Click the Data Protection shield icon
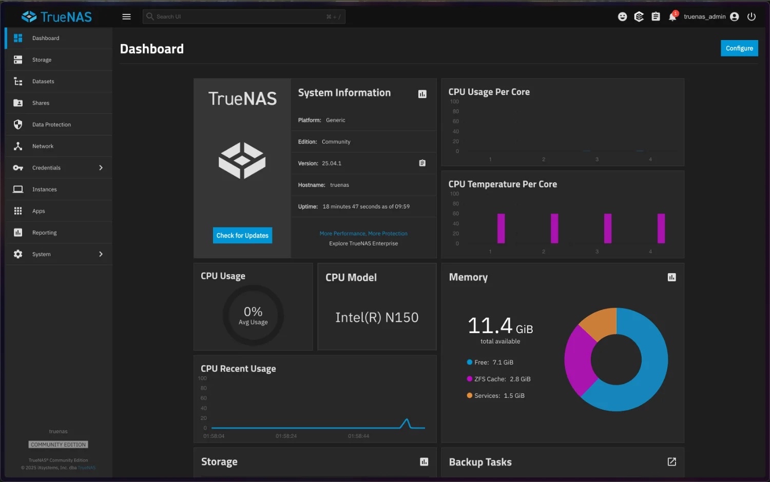The height and width of the screenshot is (482, 770). [18, 124]
